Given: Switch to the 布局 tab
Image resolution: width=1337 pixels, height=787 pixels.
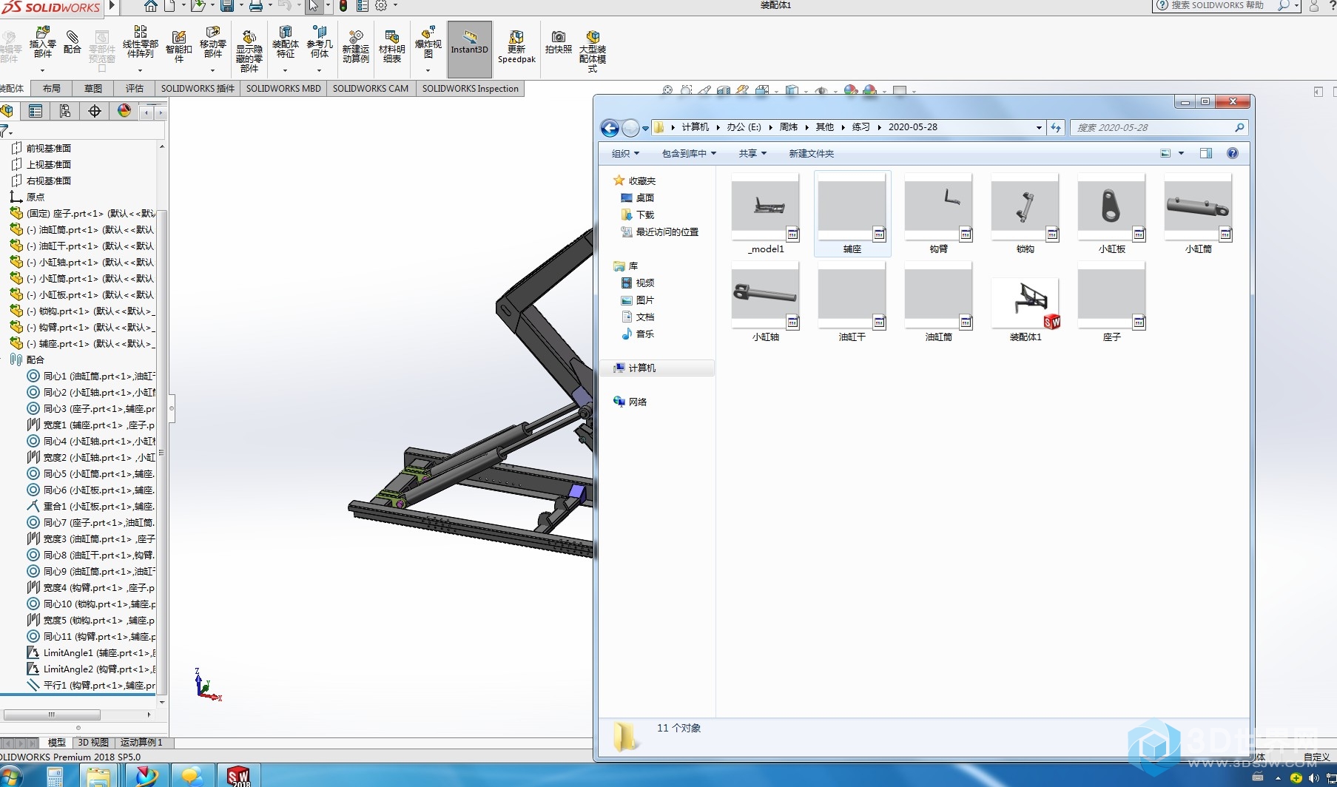Looking at the screenshot, I should 52,89.
